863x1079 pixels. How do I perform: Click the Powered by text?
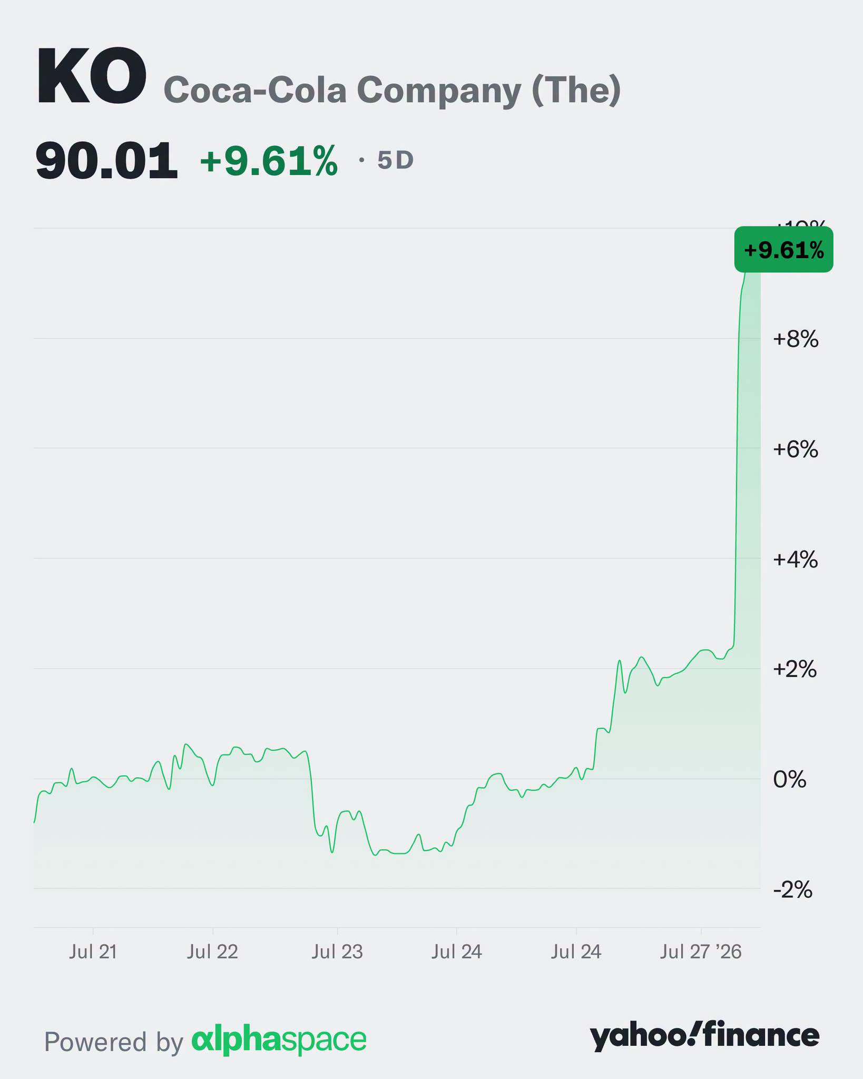pyautogui.click(x=114, y=1042)
